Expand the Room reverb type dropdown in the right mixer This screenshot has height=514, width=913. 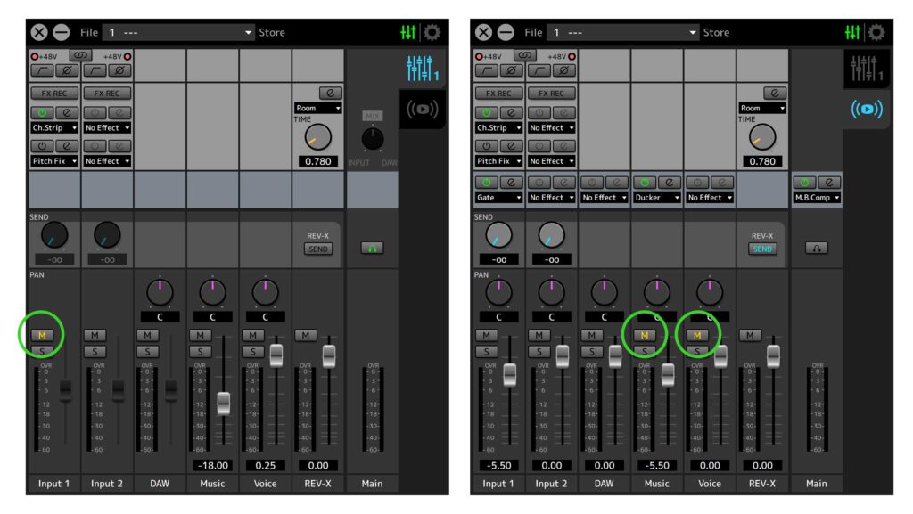tap(763, 108)
